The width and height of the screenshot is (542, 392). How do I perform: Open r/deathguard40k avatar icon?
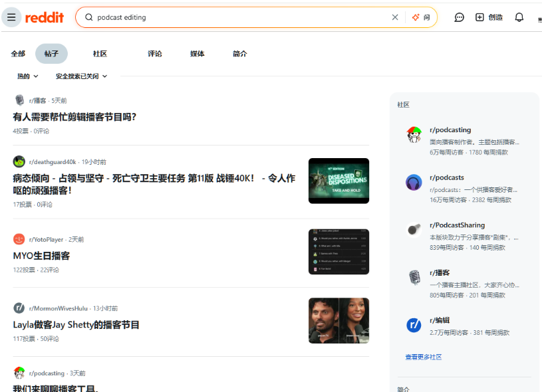pos(19,161)
